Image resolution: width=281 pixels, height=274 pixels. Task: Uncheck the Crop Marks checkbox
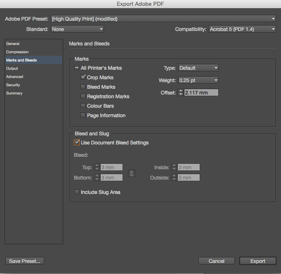coord(83,77)
